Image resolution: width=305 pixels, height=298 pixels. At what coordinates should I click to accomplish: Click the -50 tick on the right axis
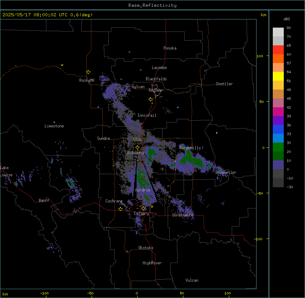click(260, 193)
